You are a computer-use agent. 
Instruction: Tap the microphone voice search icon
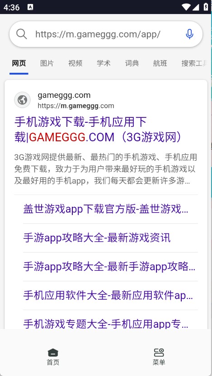tap(189, 34)
